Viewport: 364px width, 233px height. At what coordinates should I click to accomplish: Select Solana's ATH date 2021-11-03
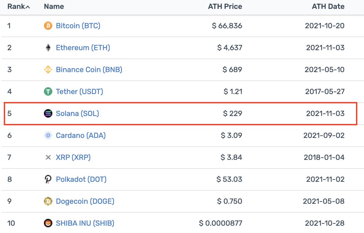[x=325, y=114]
